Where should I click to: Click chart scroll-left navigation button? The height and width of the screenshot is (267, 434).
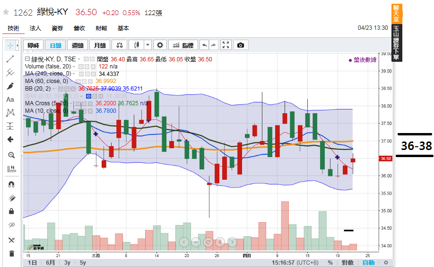click(184, 242)
